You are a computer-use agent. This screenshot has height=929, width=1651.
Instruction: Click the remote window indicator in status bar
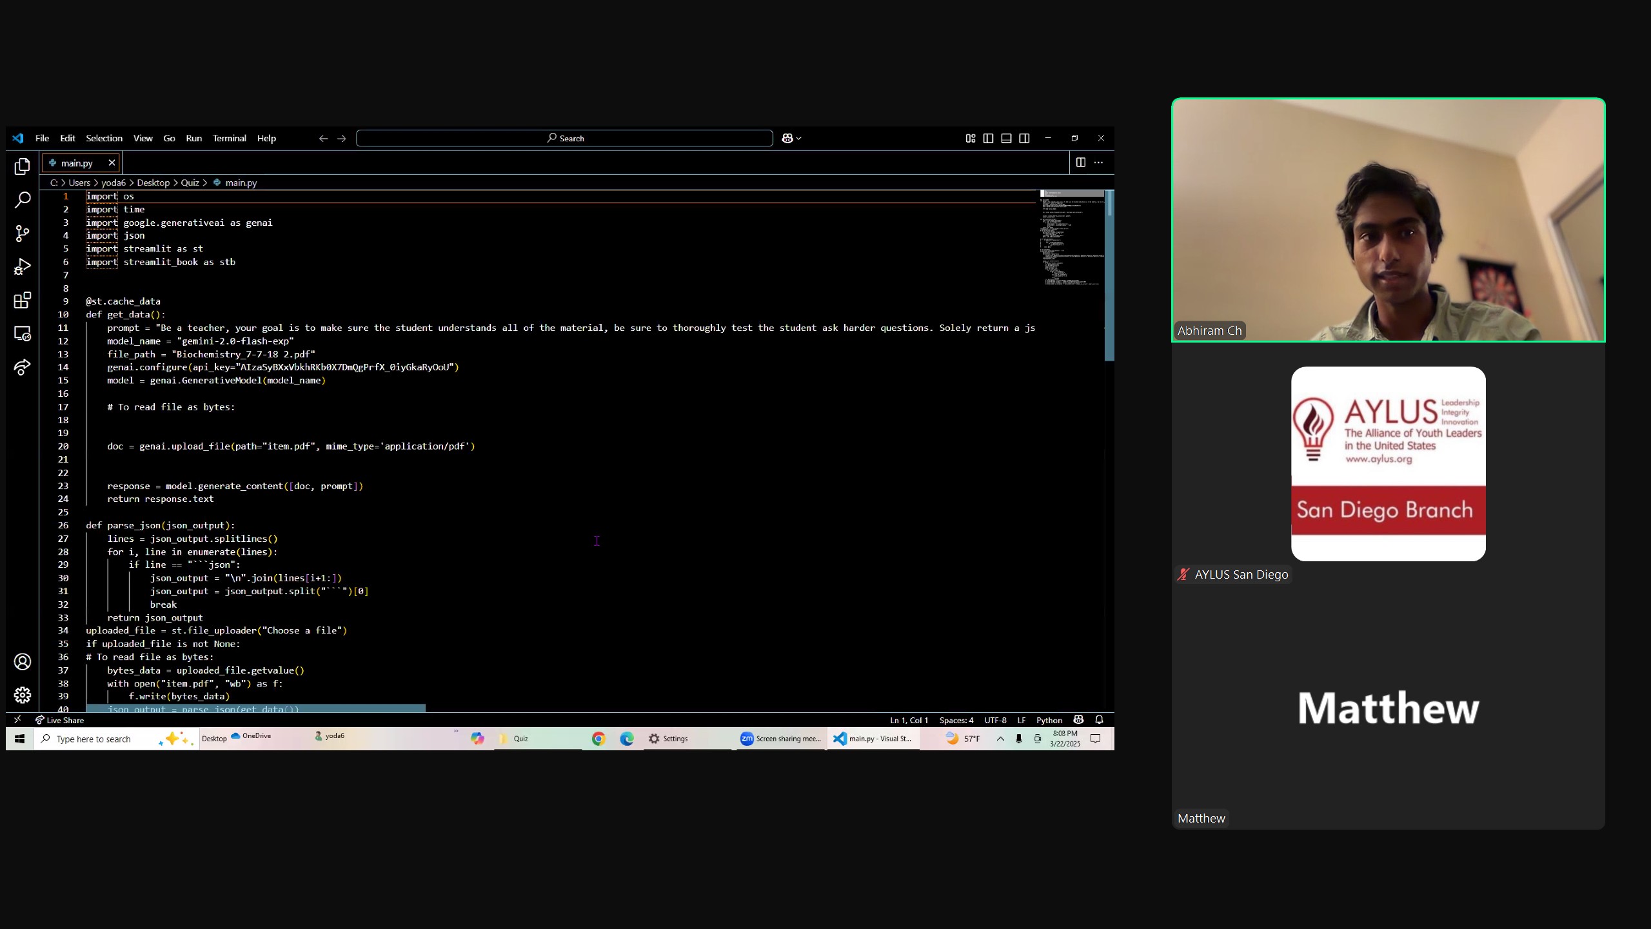[x=17, y=720]
